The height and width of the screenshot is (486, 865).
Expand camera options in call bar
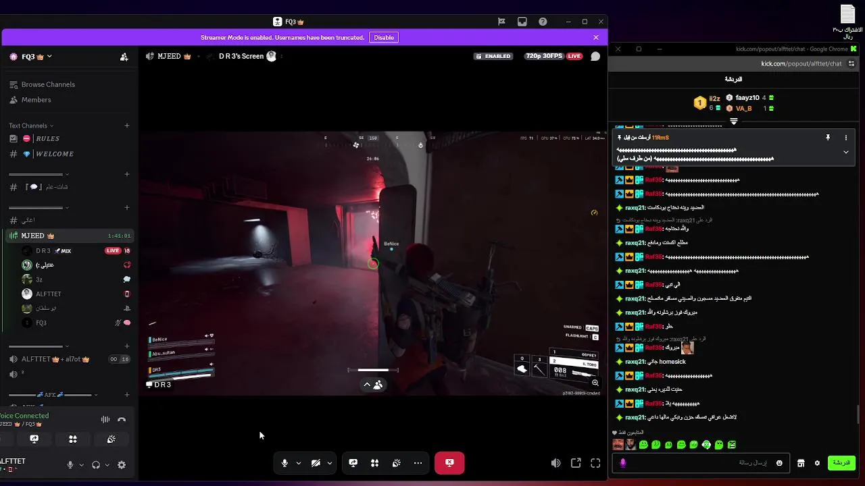329,463
